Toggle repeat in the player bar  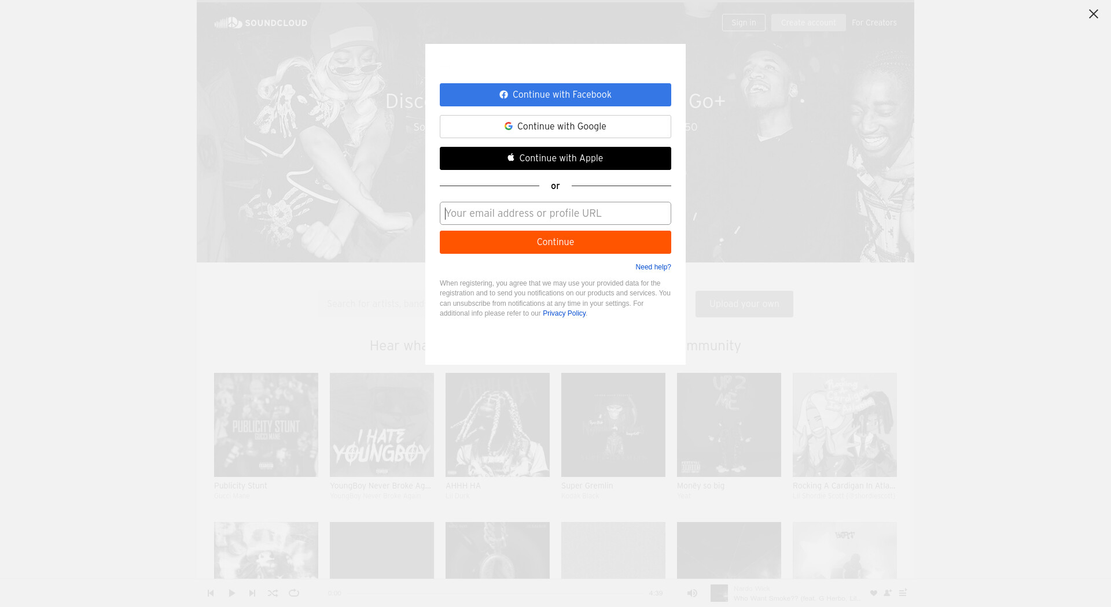(x=294, y=593)
